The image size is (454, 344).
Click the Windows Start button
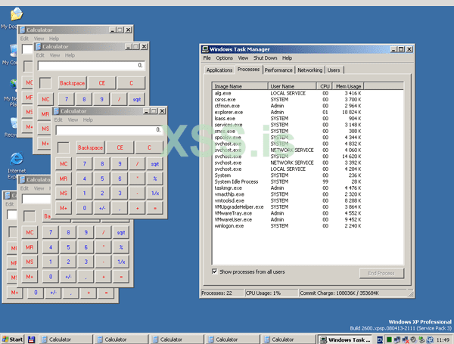(13, 339)
